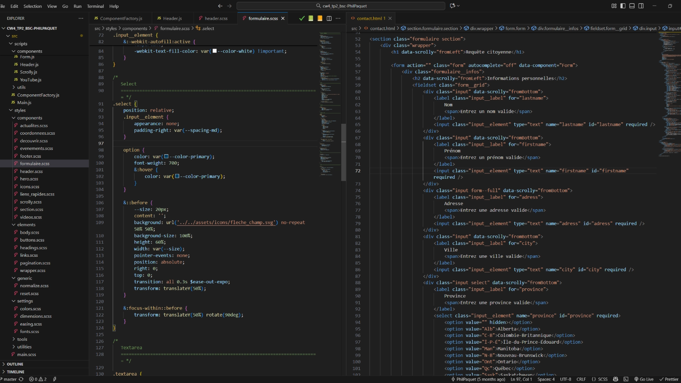The image size is (681, 383).
Task: Expand the OUTLINE section
Action: 44,364
